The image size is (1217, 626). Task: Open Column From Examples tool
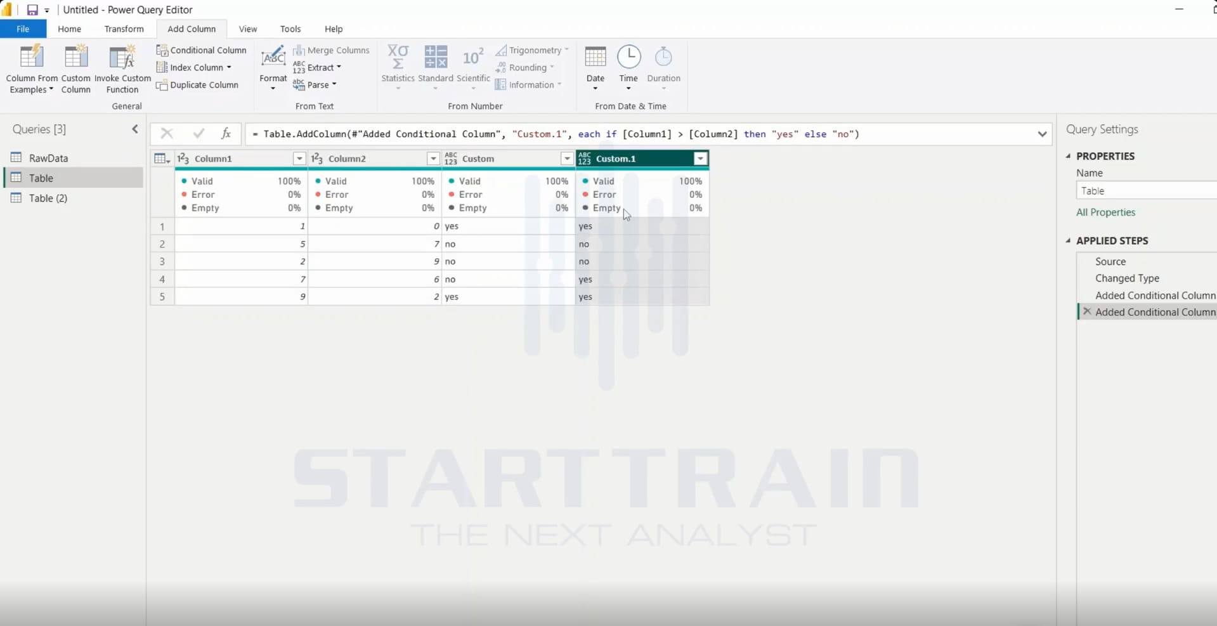(x=32, y=68)
